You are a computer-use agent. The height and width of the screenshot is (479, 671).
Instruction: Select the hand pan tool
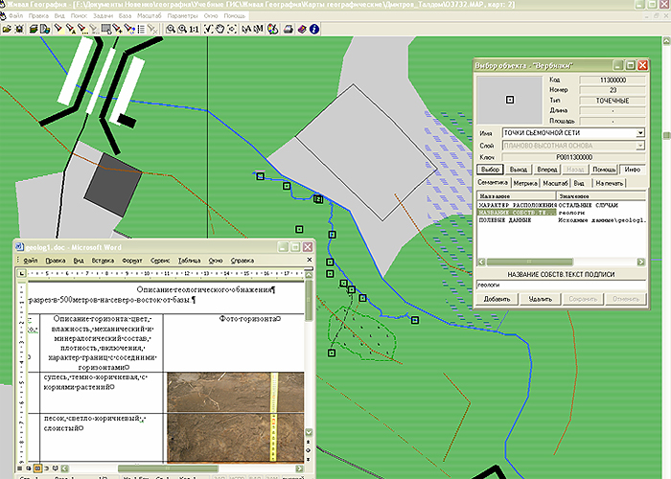[220, 29]
